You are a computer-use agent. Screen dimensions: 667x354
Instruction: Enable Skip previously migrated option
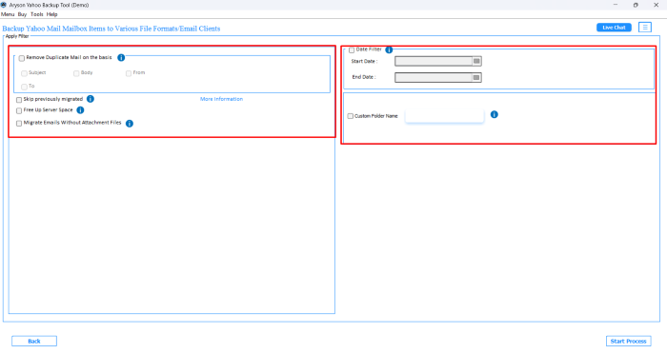19,100
